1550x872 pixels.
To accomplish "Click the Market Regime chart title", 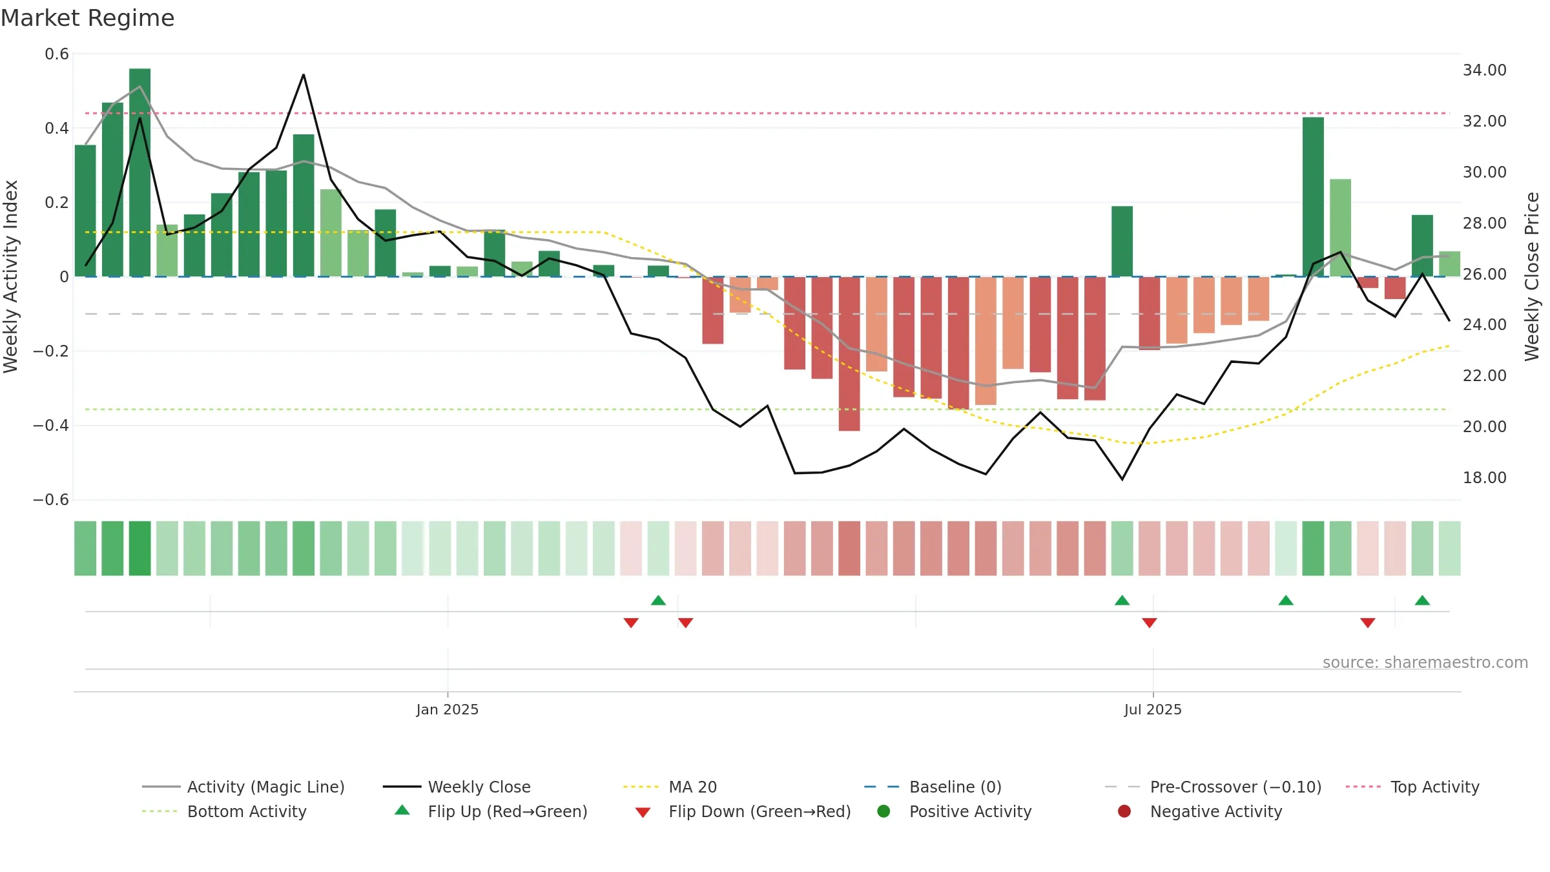I will (88, 18).
